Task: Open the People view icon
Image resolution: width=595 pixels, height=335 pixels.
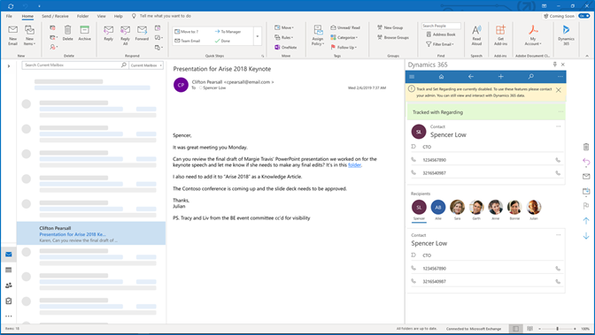Action: pyautogui.click(x=9, y=286)
